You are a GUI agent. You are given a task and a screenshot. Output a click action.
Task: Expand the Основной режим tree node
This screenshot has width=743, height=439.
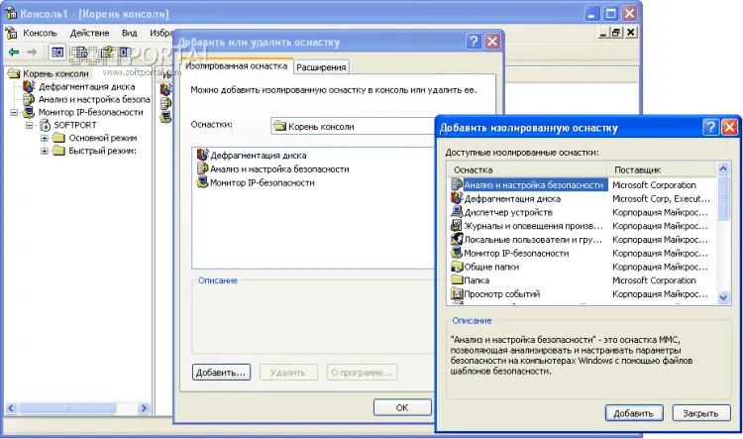(44, 139)
